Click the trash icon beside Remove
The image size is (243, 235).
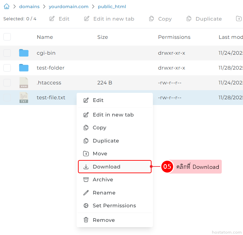[86, 220]
